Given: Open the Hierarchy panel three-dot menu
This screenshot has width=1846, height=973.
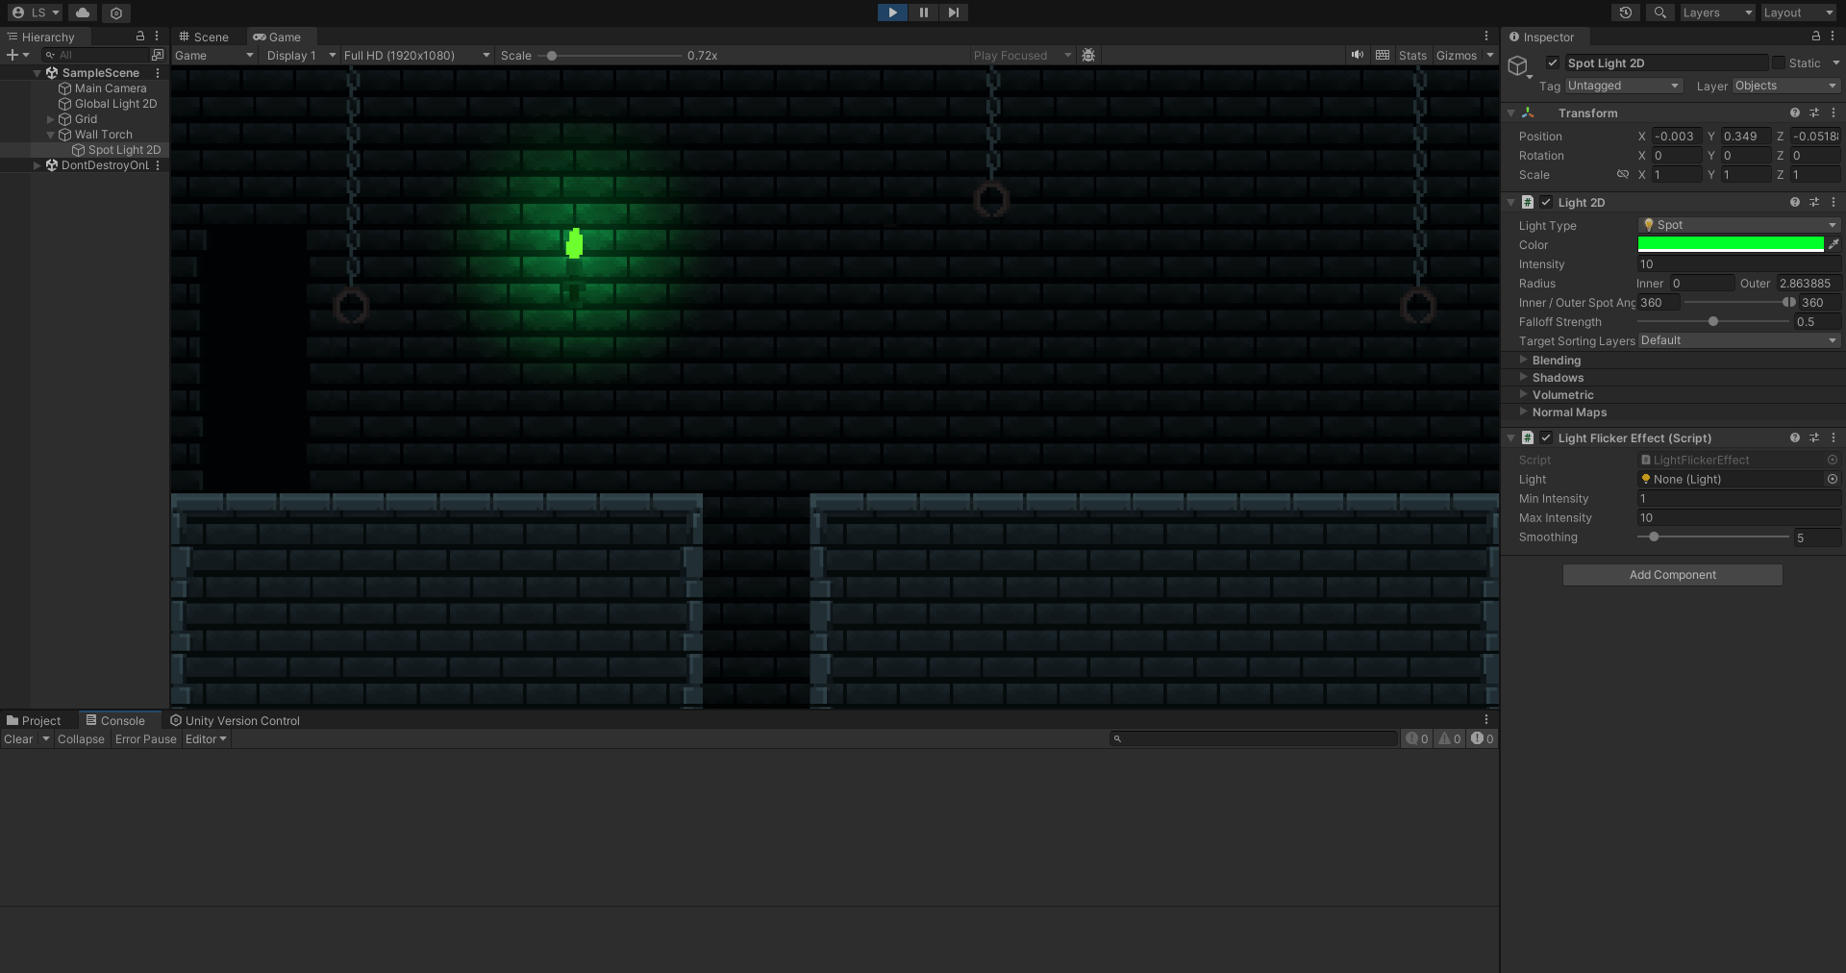Looking at the screenshot, I should tap(157, 36).
